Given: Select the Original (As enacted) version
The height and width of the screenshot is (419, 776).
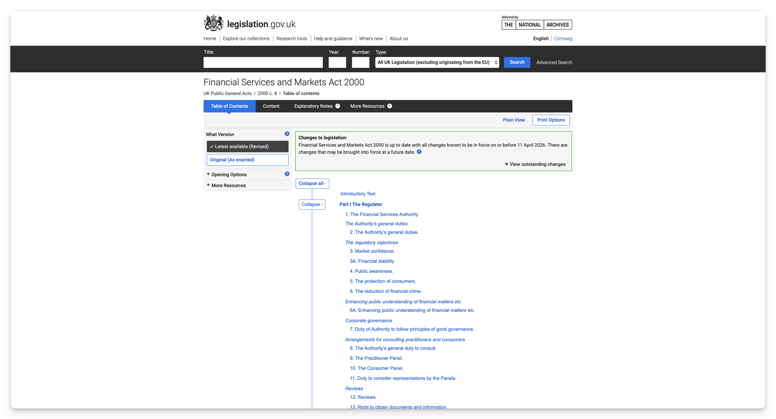Looking at the screenshot, I should pos(247,160).
